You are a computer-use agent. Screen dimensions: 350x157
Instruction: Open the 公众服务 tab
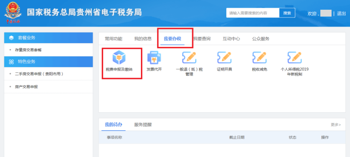point(261,39)
